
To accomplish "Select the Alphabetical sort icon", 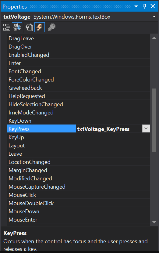I will [x=17, y=27].
